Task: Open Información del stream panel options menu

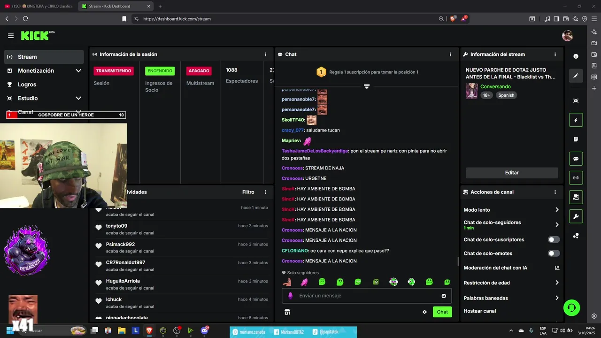Action: pos(555,54)
